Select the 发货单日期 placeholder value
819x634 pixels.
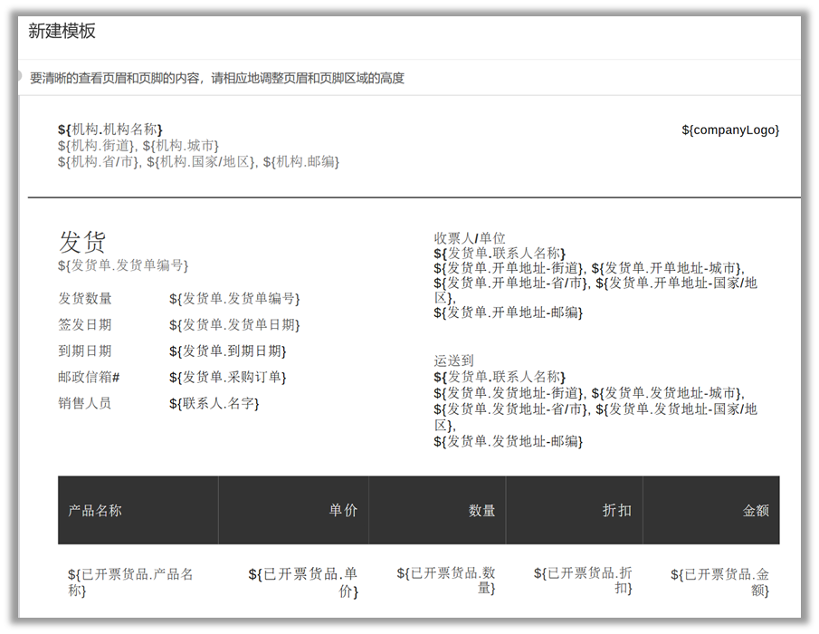click(233, 325)
